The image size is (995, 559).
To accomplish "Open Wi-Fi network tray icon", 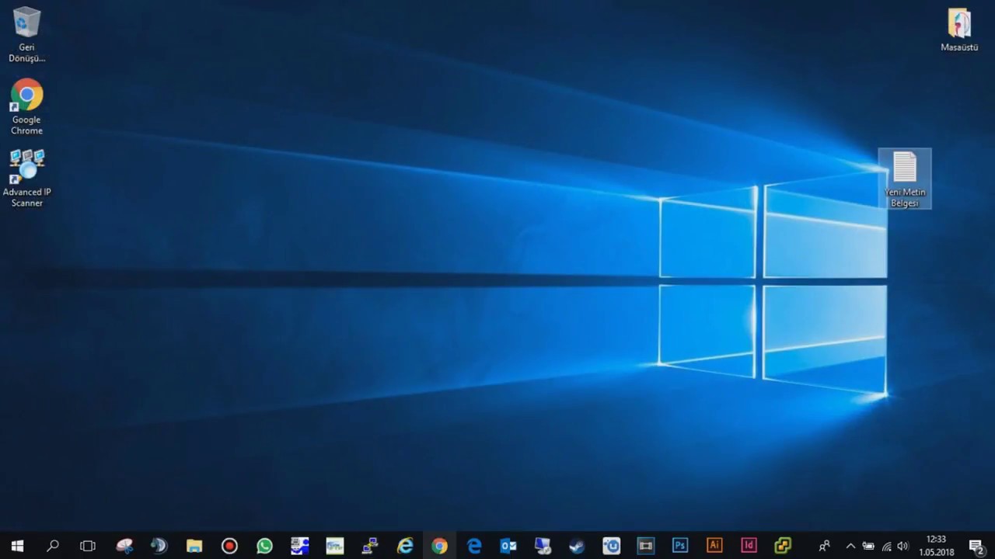I will coord(886,546).
